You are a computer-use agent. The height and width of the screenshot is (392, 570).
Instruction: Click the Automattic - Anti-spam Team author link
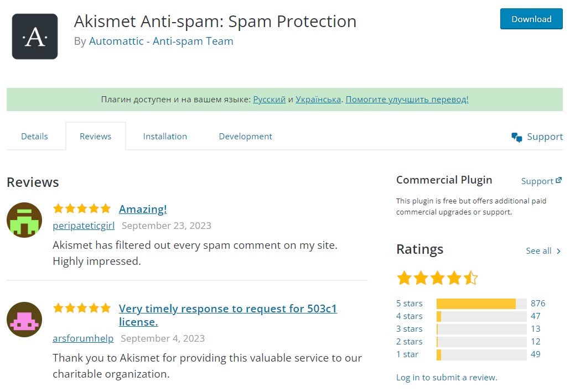click(161, 41)
